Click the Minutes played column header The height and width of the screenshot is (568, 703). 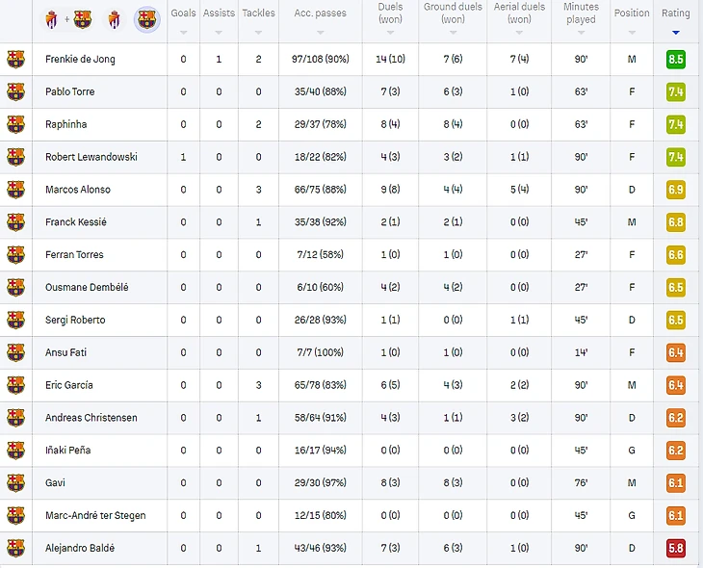coord(581,13)
